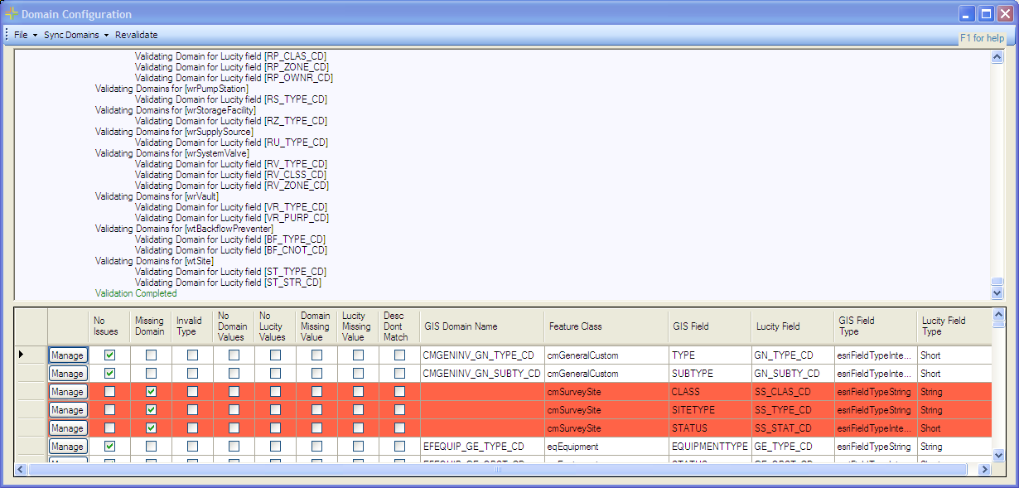Toggle Missing Domain checkbox for SS_TYPE_CD row

pos(151,410)
